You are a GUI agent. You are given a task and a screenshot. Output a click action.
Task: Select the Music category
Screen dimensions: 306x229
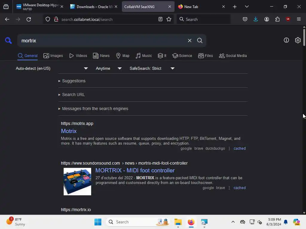pyautogui.click(x=144, y=56)
